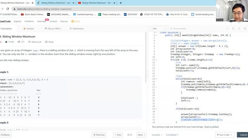Open the Problems list button at bottom

coord(5,135)
